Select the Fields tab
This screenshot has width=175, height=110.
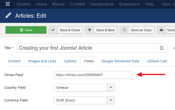[x=89, y=61]
